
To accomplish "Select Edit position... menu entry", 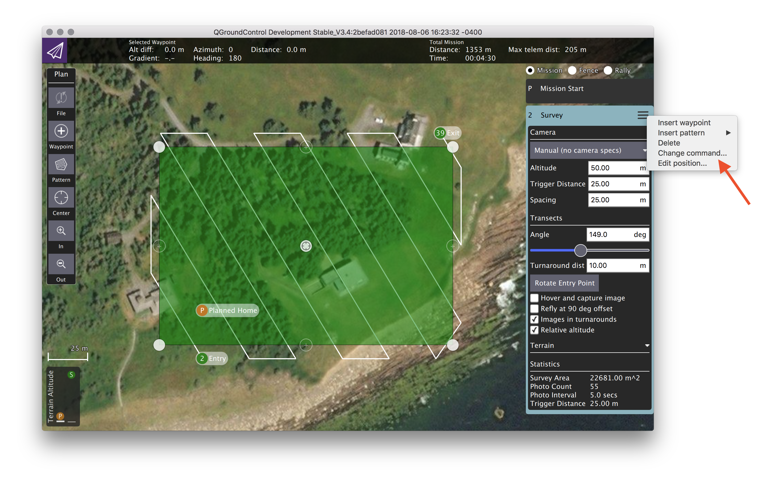I will point(682,163).
